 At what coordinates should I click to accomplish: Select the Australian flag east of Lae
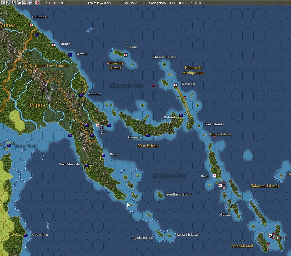tap(109, 125)
